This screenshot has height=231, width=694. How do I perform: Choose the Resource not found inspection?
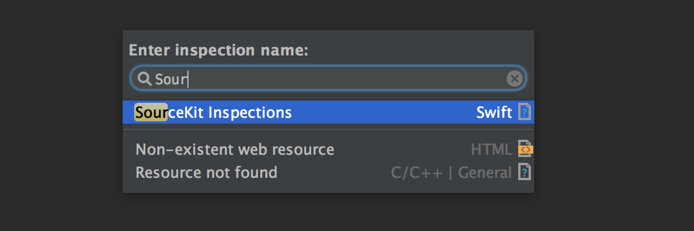pos(206,173)
